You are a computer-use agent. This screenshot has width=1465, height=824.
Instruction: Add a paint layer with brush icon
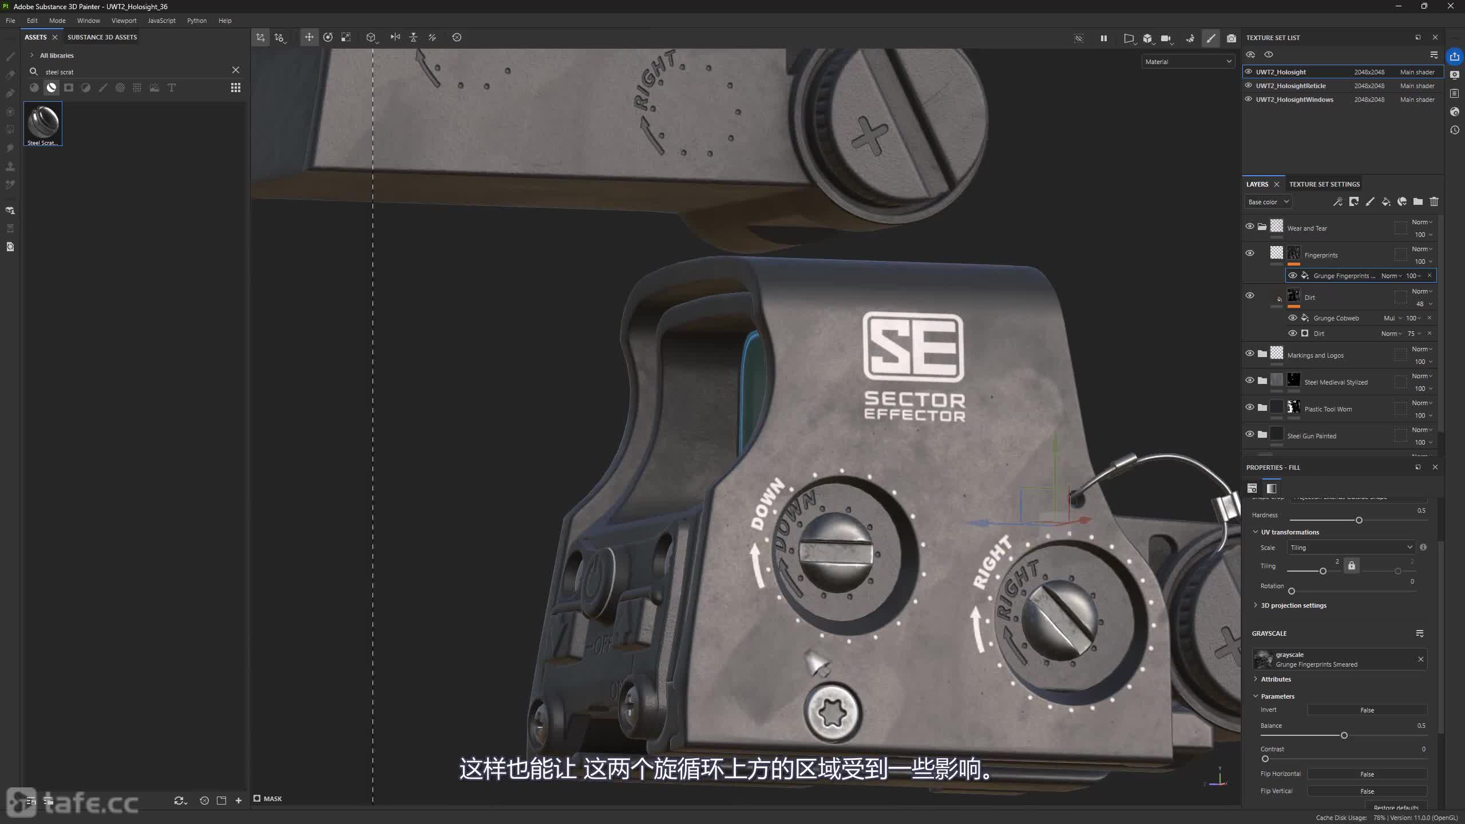tap(1370, 201)
